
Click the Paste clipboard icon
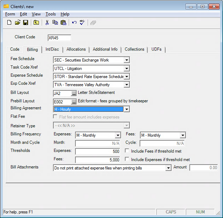pyautogui.click(x=63, y=23)
